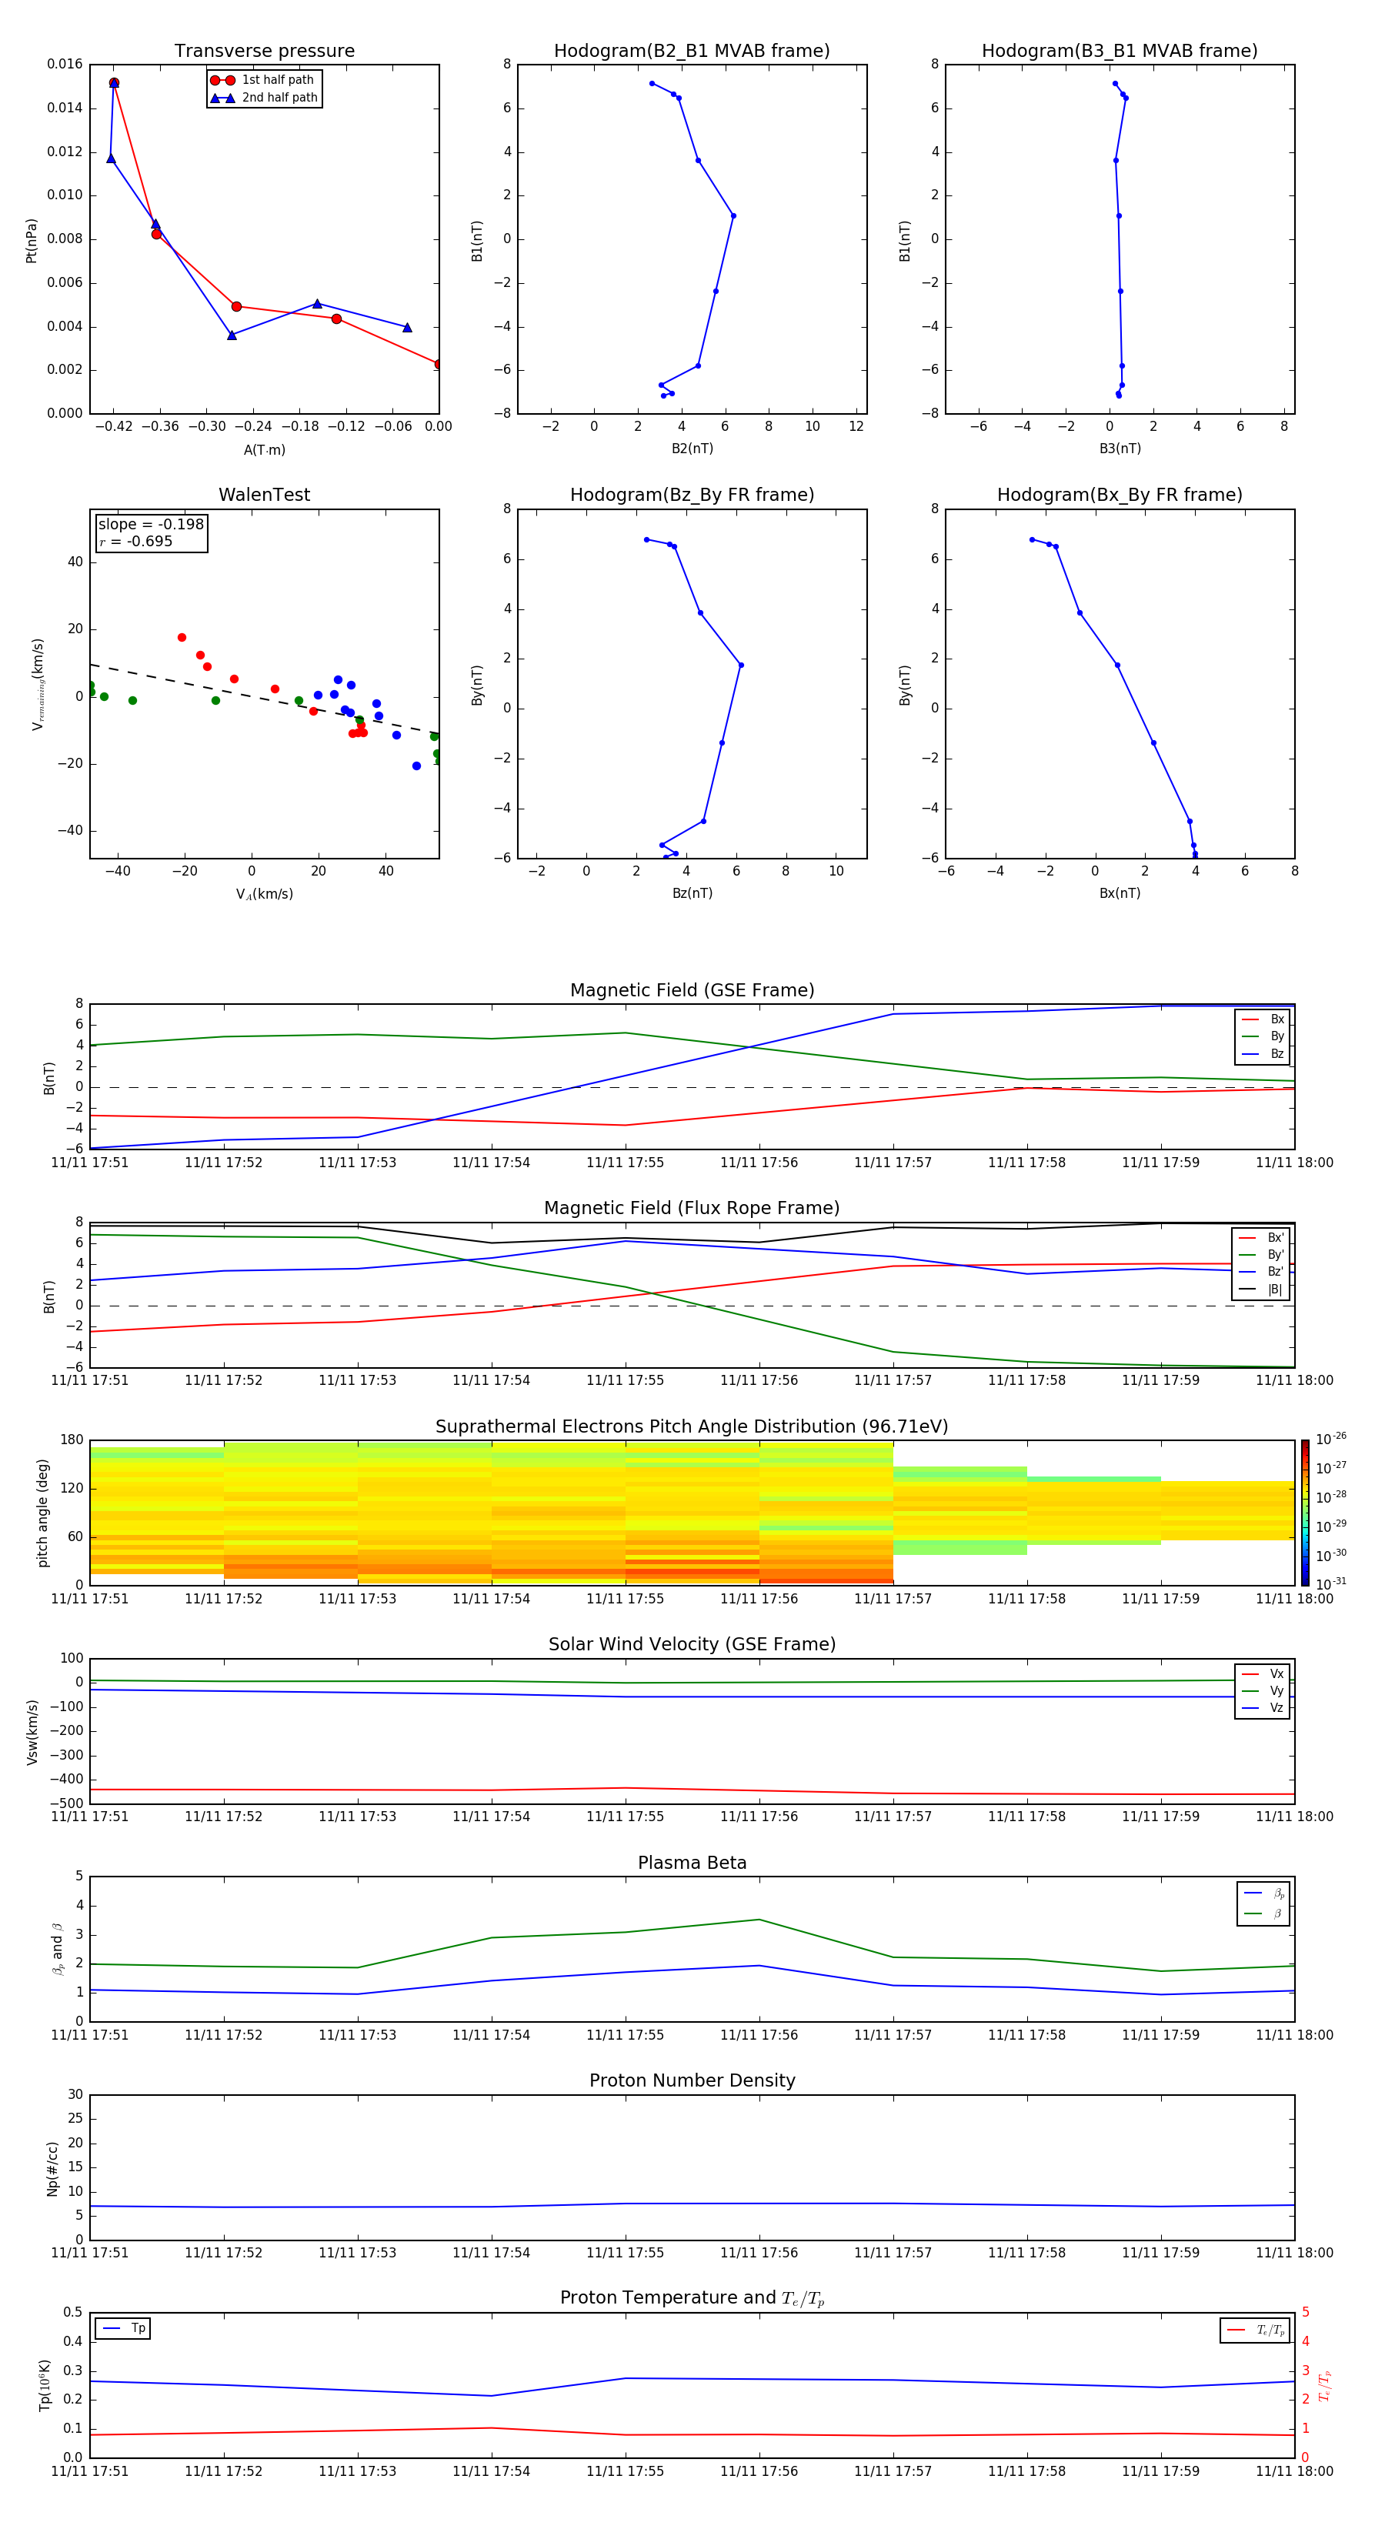This screenshot has height=2539, width=1385.
Task: Click the 'Transverse pressure' plot title
Action: click(264, 52)
